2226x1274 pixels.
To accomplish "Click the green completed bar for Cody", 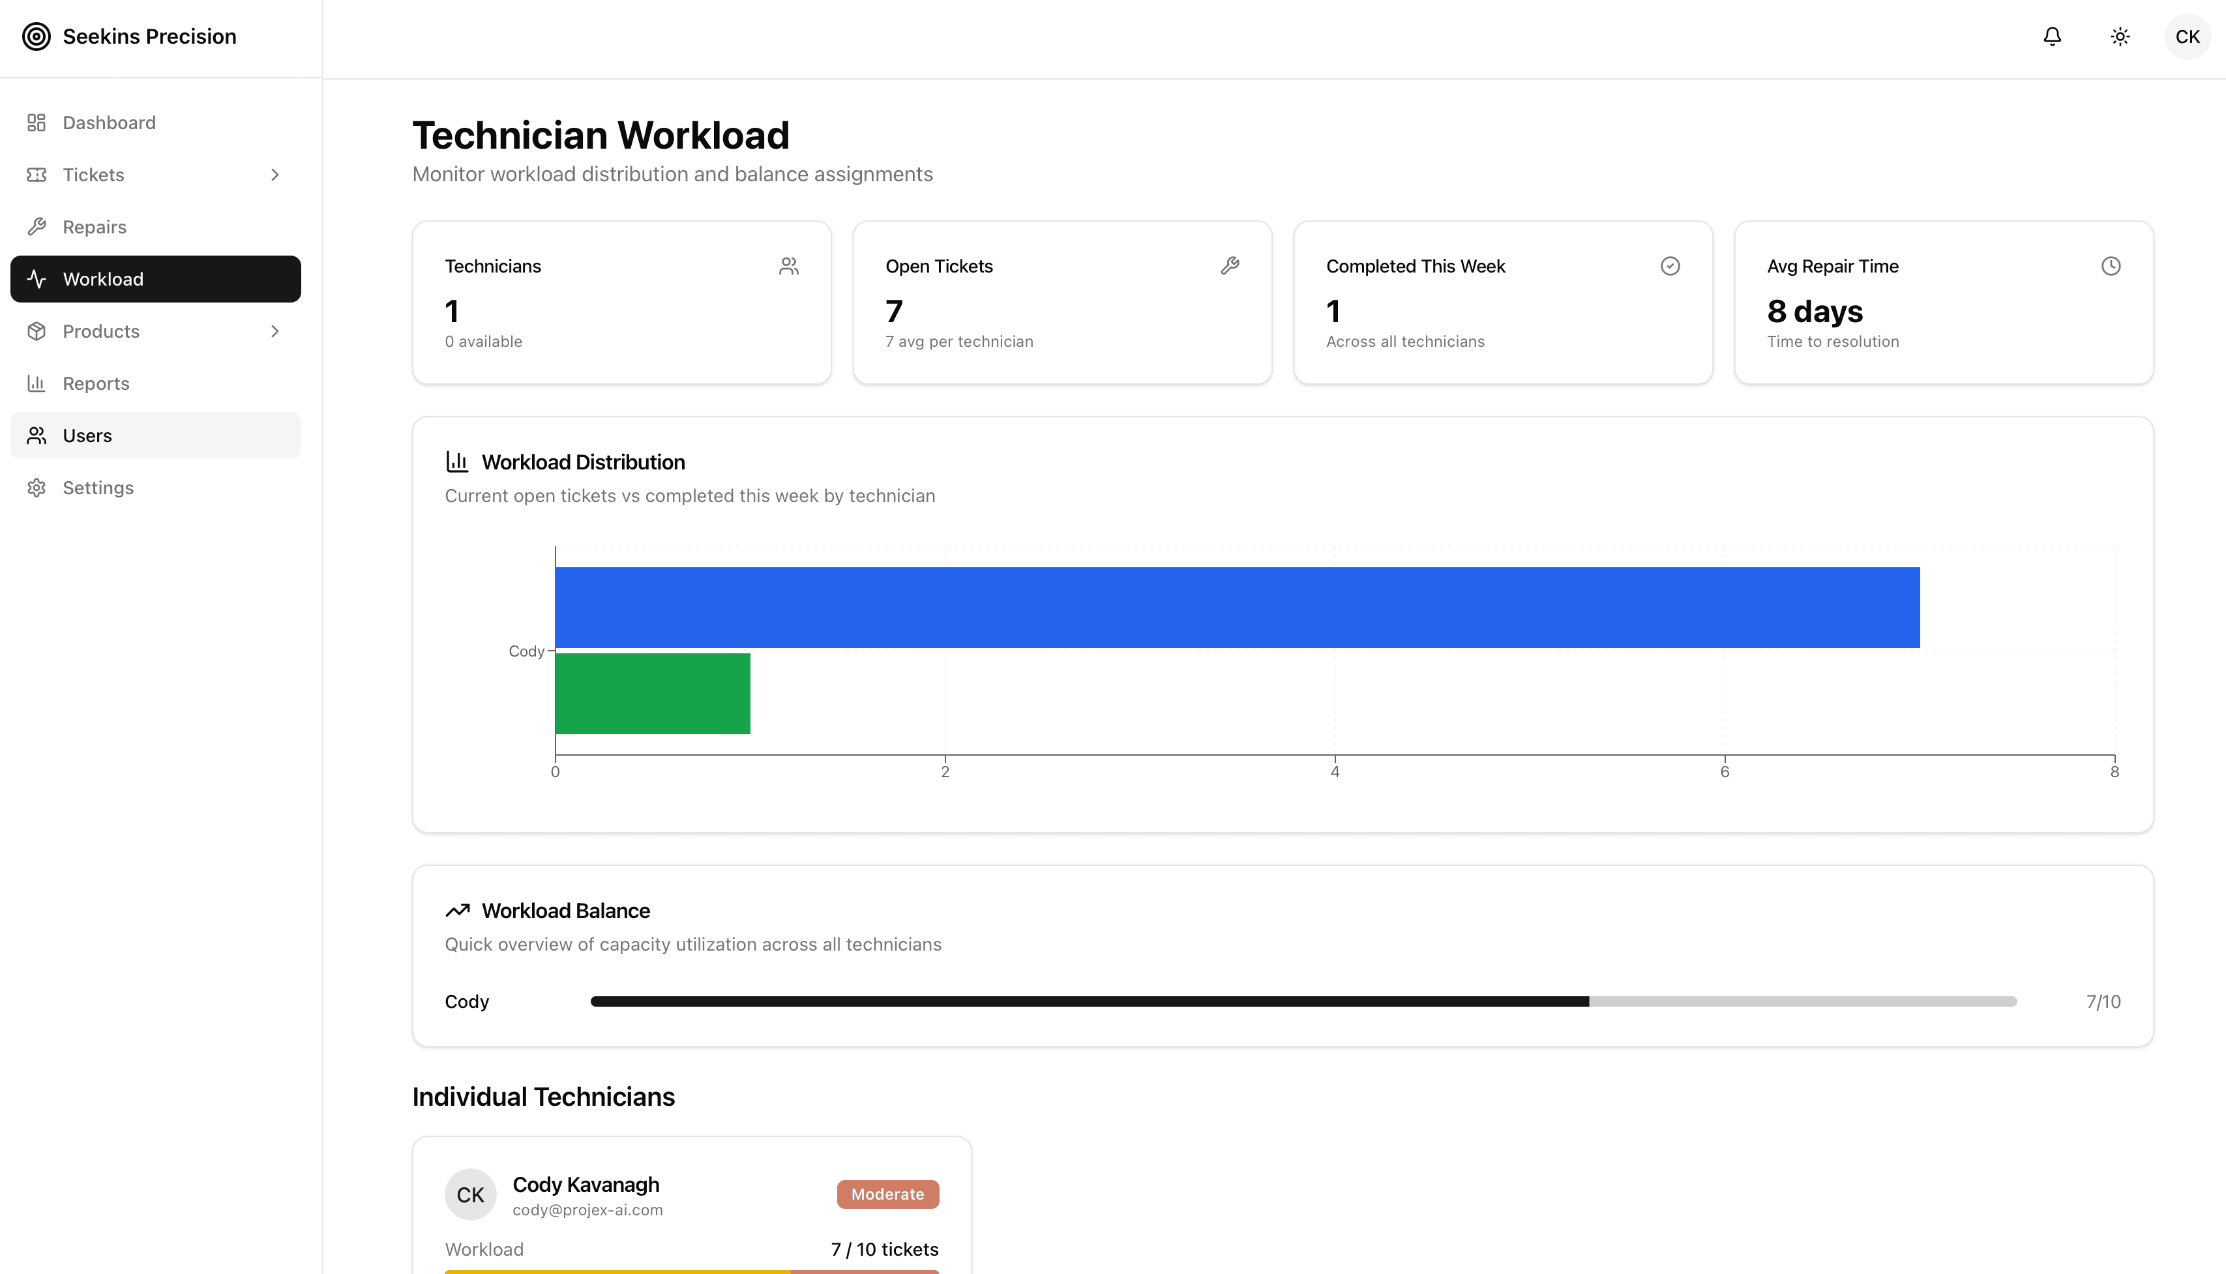I will coord(653,694).
